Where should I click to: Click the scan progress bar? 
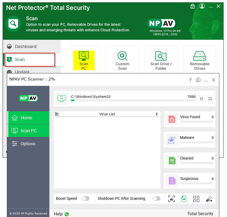tap(133, 100)
